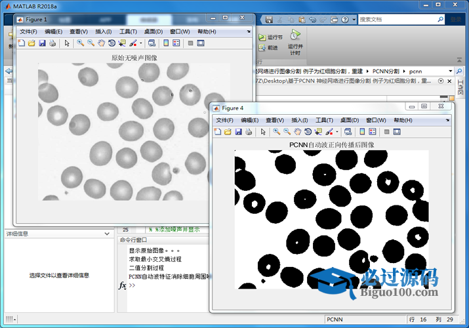
Task: Show Plot Tools and dock icon, Figure 1
Action: [201, 43]
